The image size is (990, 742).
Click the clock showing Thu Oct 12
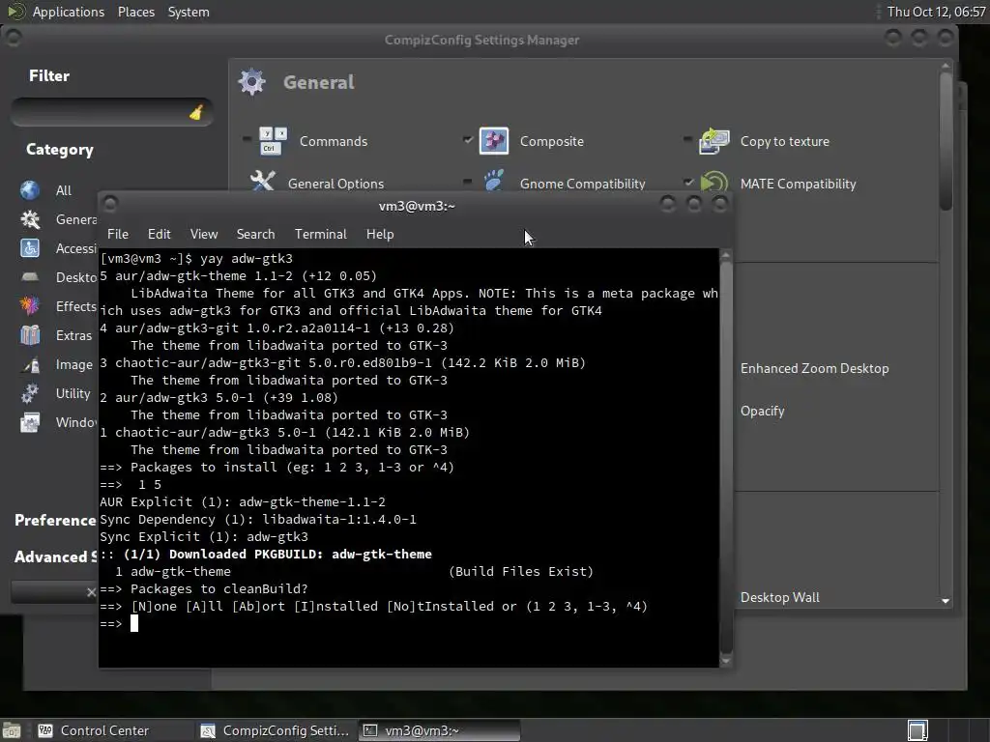[936, 12]
